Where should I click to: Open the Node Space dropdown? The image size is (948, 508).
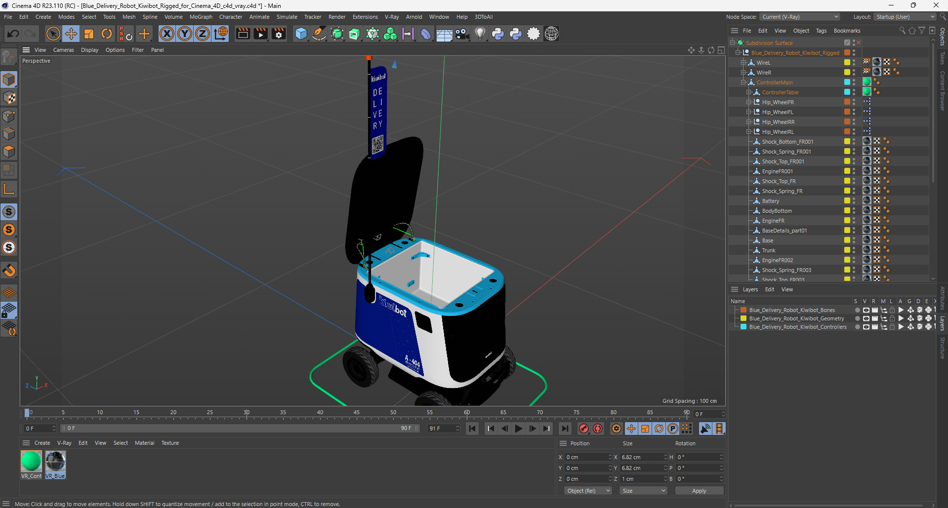tap(799, 17)
